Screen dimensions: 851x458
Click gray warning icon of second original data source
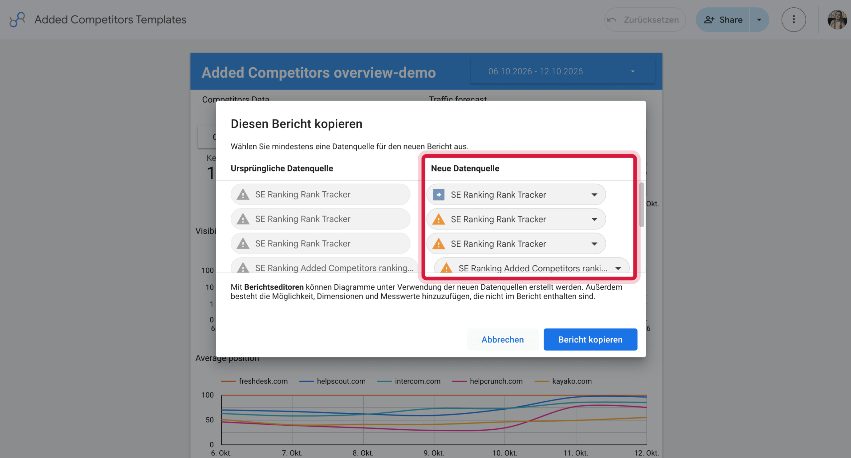click(243, 219)
